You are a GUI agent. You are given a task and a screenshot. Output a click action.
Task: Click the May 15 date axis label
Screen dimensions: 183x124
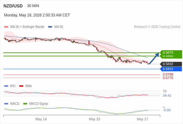[94, 119]
